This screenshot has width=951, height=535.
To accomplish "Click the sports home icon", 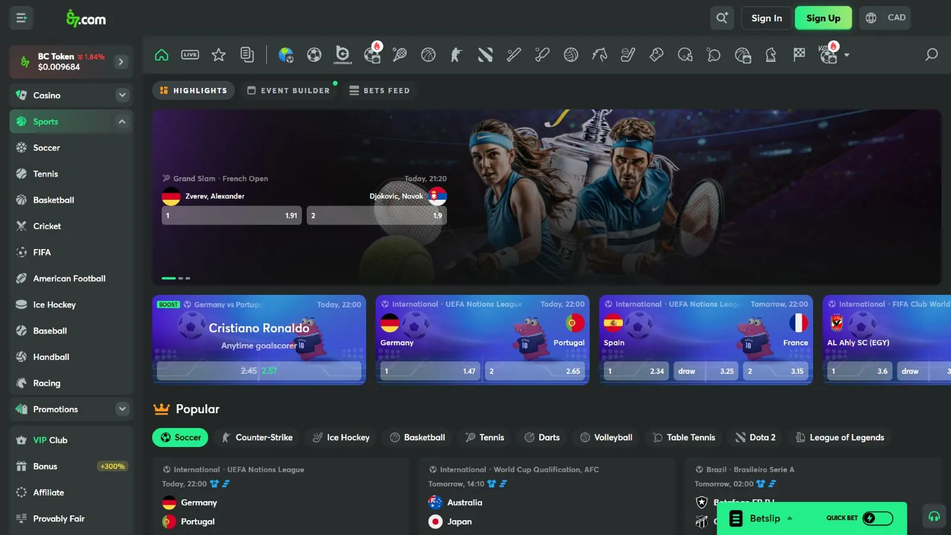I will click(x=162, y=55).
